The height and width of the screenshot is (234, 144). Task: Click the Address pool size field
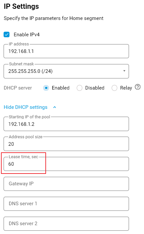[66, 144]
